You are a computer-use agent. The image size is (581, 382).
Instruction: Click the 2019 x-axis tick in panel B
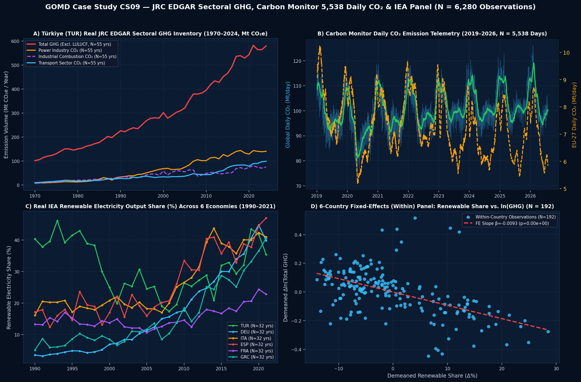pos(317,196)
